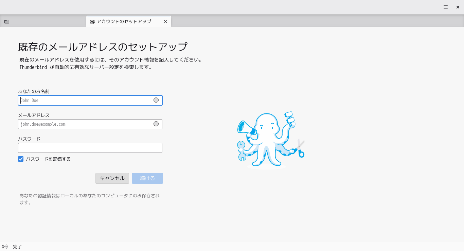Viewport: 464px width, 251px height.
Task: Focus the あなたのお名前 input field
Action: click(x=90, y=100)
